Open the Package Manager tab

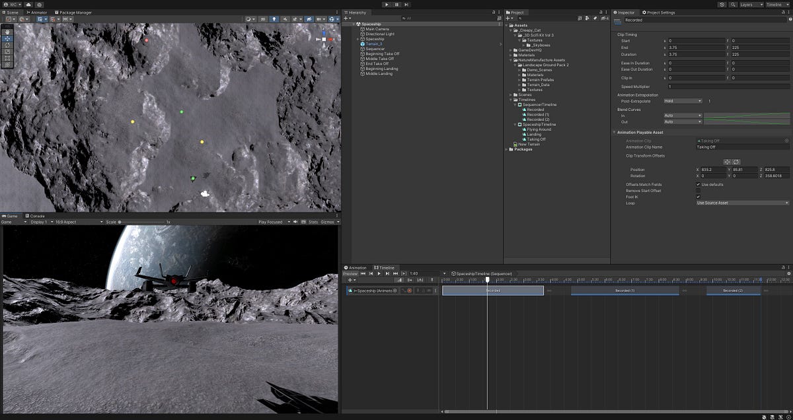point(73,12)
